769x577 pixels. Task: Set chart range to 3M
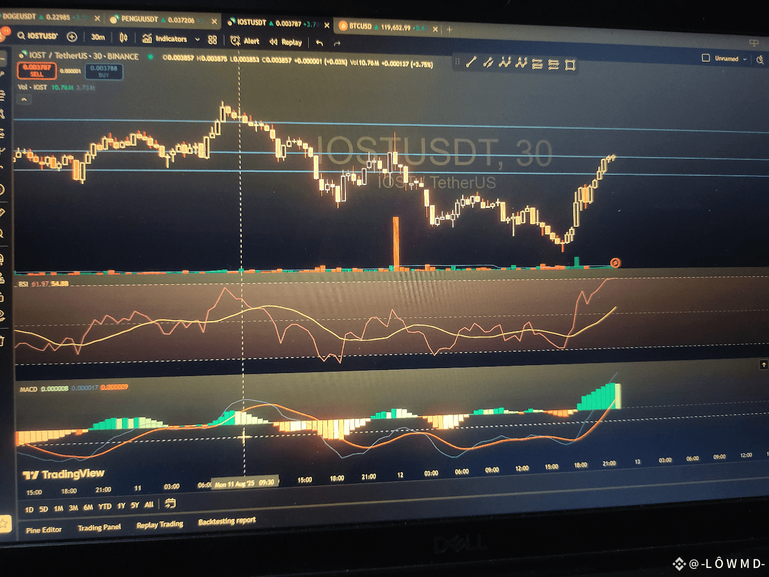click(x=73, y=508)
